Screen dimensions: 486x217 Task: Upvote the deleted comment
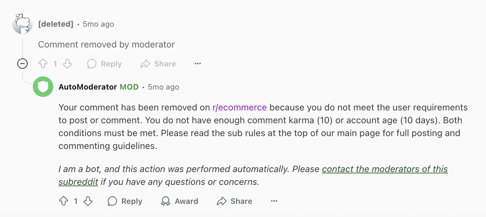click(x=43, y=64)
